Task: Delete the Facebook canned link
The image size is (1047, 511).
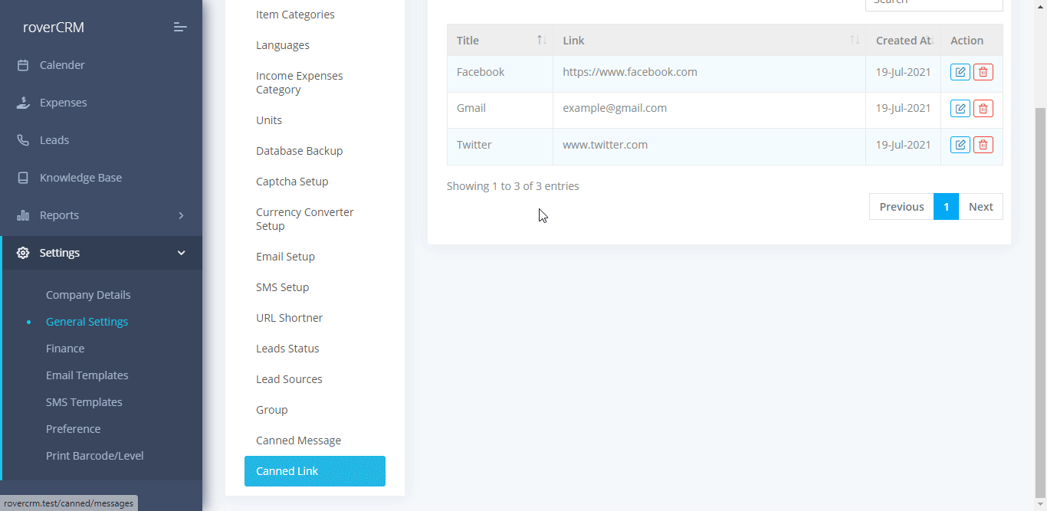Action: [983, 72]
